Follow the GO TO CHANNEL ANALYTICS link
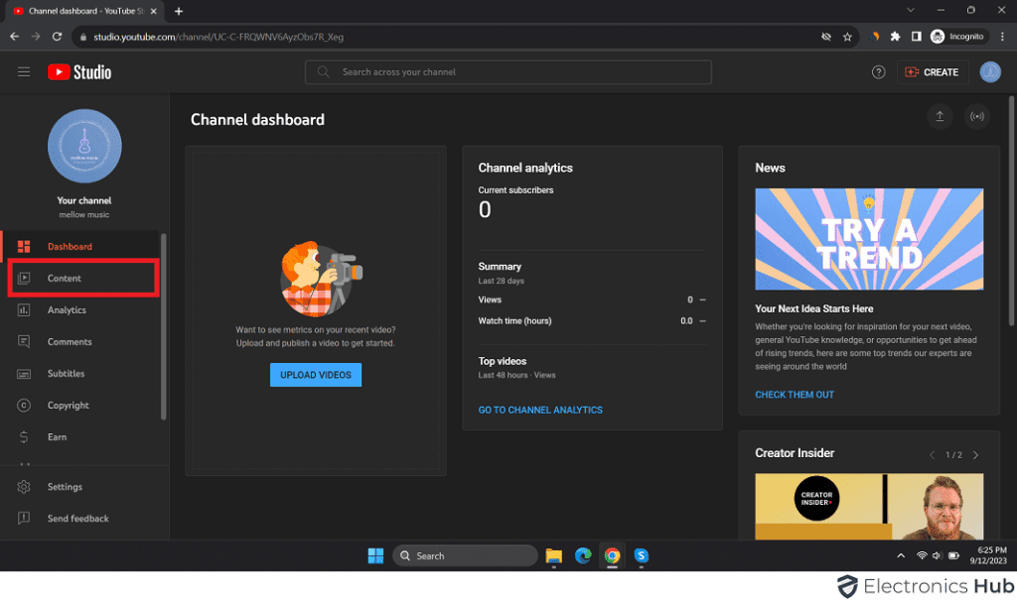The height and width of the screenshot is (601, 1017). [540, 410]
